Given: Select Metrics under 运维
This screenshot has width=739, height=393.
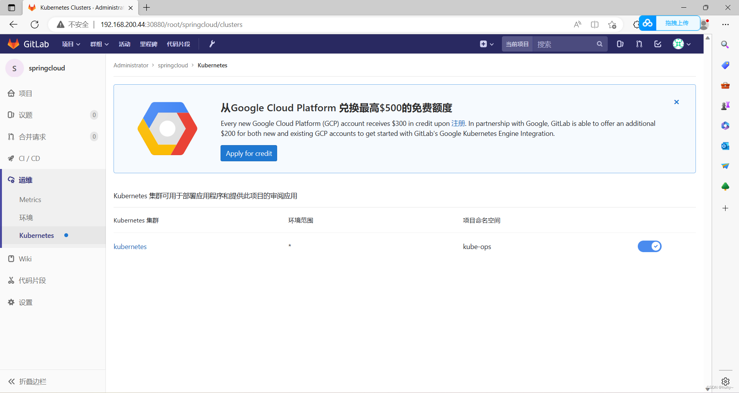Looking at the screenshot, I should tap(30, 200).
